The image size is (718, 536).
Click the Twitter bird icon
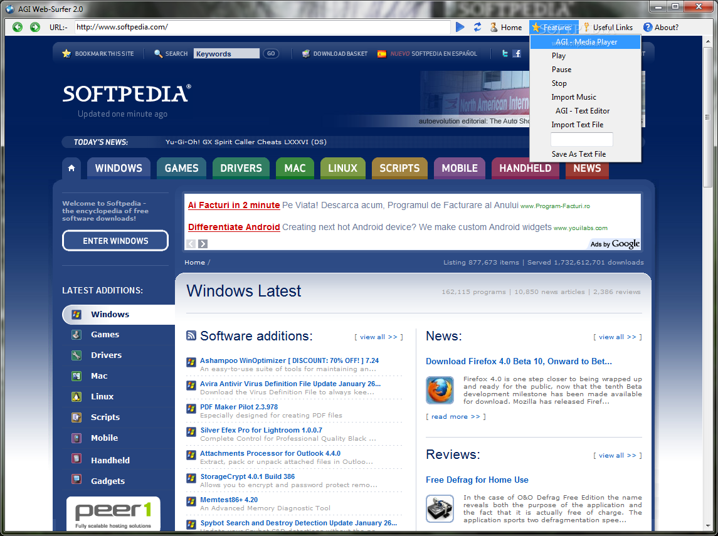[505, 53]
